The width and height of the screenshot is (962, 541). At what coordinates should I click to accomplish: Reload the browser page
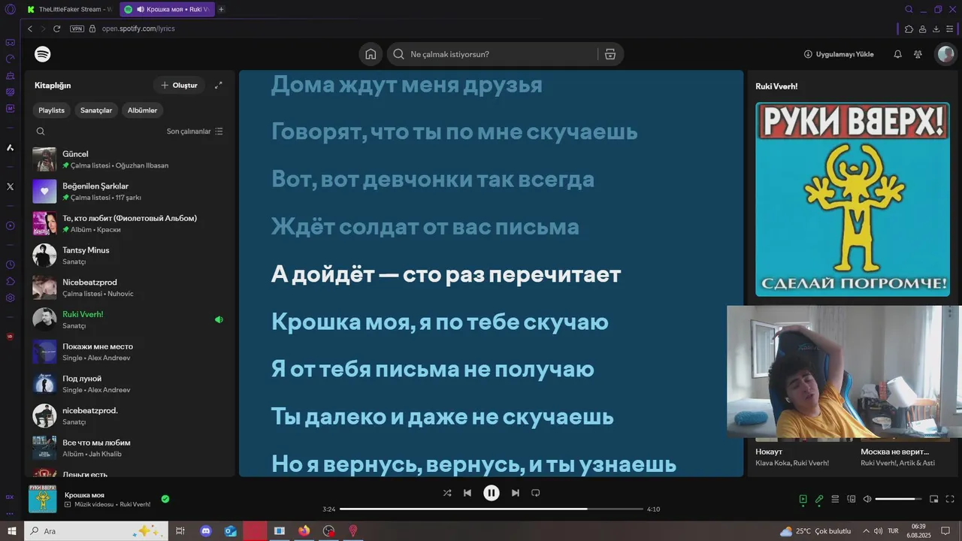[56, 29]
